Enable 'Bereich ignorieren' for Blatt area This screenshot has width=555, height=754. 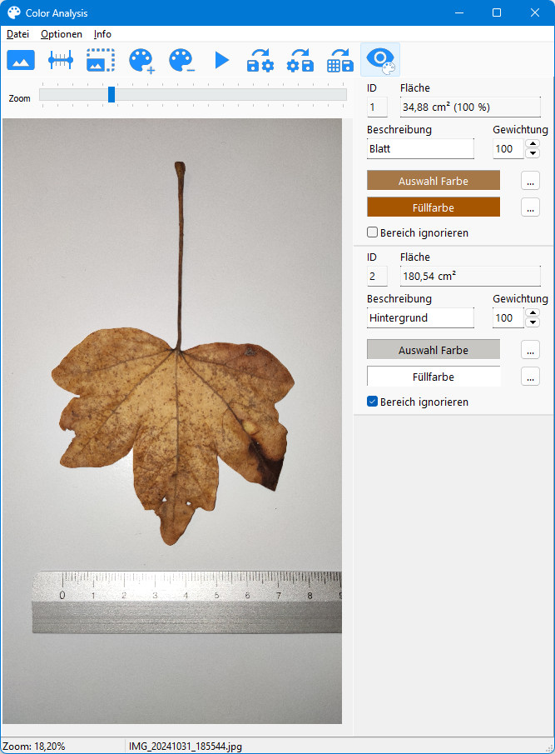(373, 232)
